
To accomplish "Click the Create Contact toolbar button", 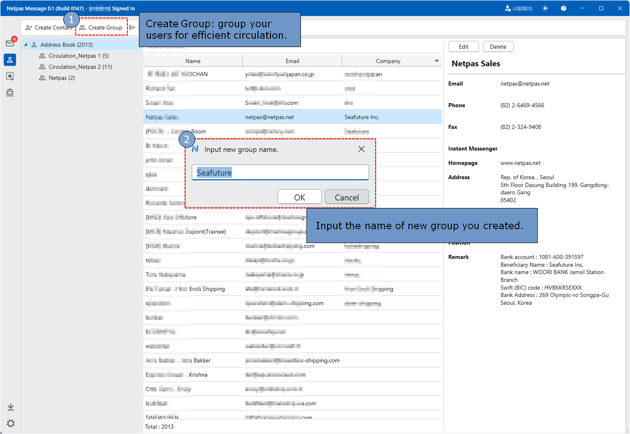I will point(49,28).
